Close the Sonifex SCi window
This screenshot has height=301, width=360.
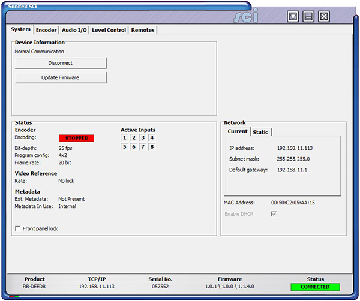pos(324,17)
